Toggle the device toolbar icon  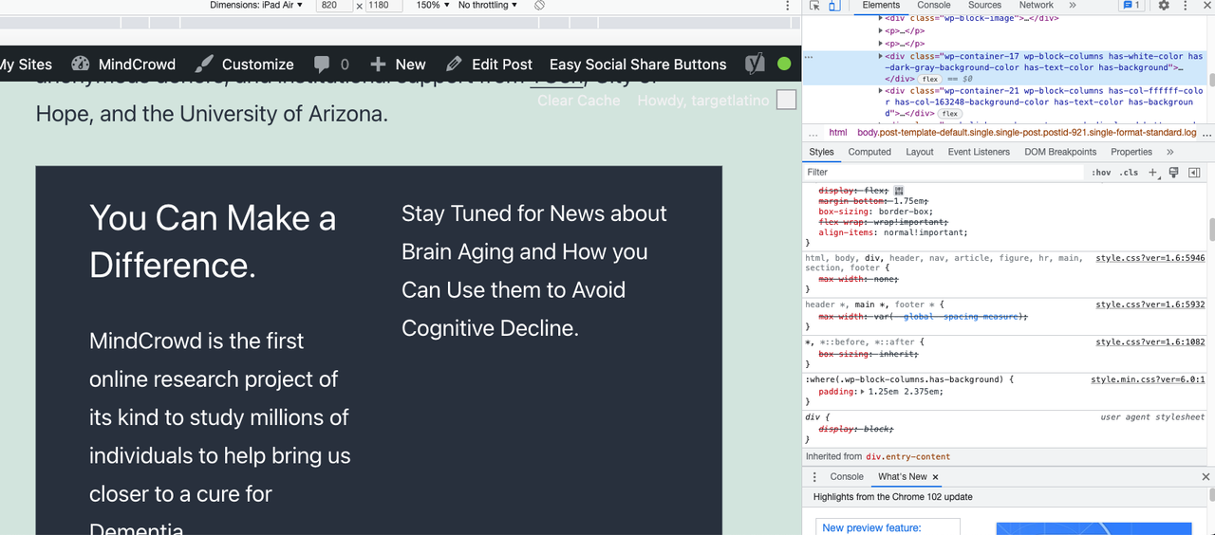coord(834,6)
